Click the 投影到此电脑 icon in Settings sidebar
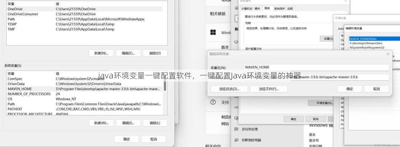The width and height of the screenshot is (400, 147). 236,140
